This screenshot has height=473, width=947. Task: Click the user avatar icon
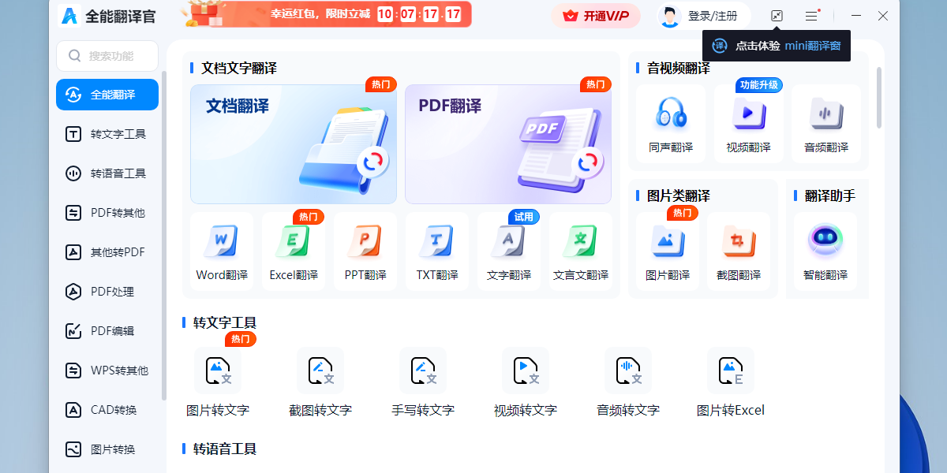point(670,16)
